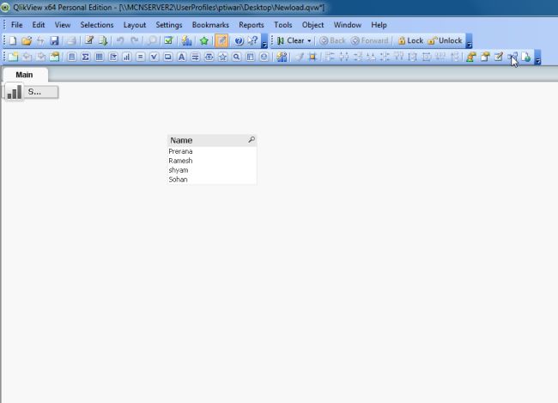Open the standard toolbar overflow options arrow
The image size is (558, 403).
[264, 41]
